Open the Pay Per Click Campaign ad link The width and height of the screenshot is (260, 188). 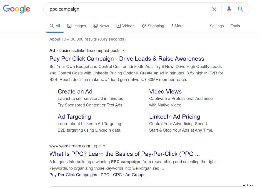(126, 59)
